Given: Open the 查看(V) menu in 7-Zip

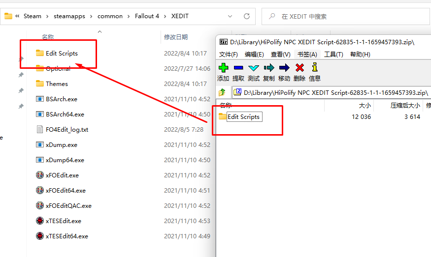Looking at the screenshot, I should click(280, 55).
